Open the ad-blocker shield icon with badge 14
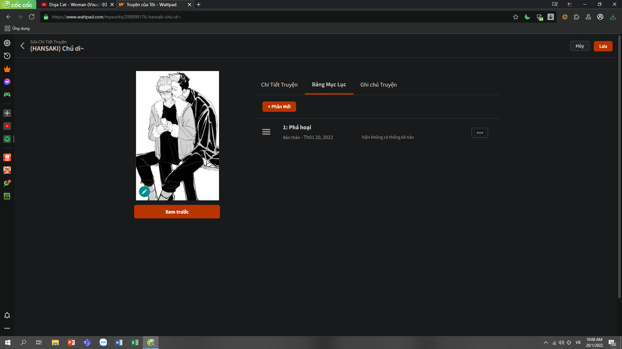 click(539, 17)
